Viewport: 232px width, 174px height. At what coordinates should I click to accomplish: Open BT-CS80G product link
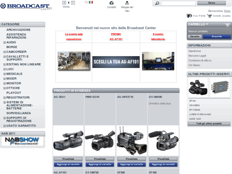tap(195, 110)
